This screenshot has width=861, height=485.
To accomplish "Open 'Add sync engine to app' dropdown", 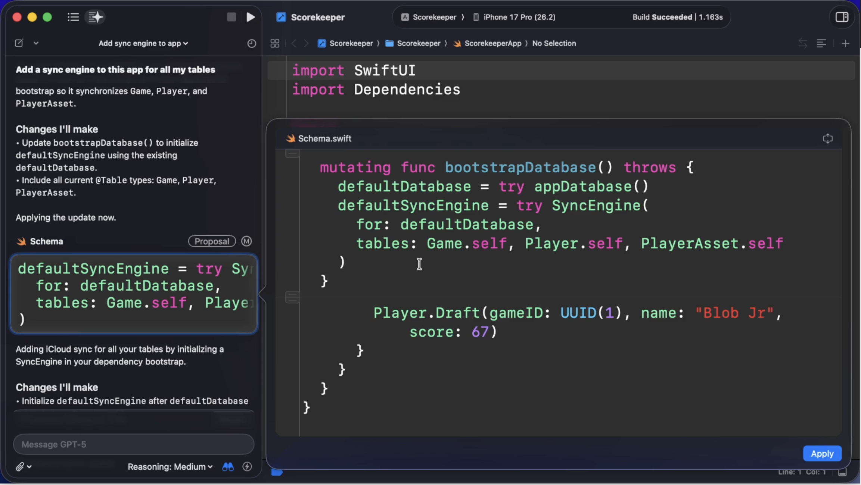I will tap(143, 43).
